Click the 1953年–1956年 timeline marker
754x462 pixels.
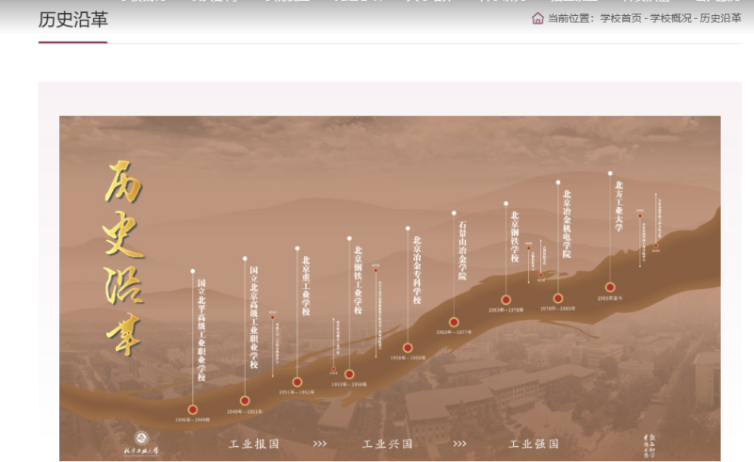click(349, 374)
